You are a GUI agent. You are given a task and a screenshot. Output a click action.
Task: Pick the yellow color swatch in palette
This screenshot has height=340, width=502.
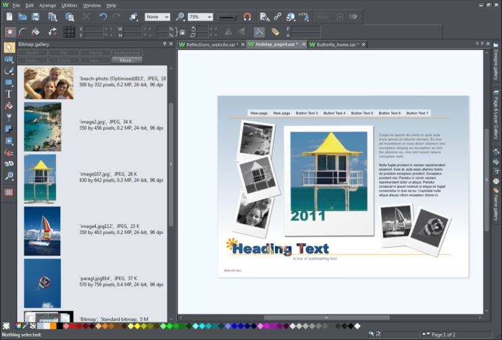[x=137, y=326]
